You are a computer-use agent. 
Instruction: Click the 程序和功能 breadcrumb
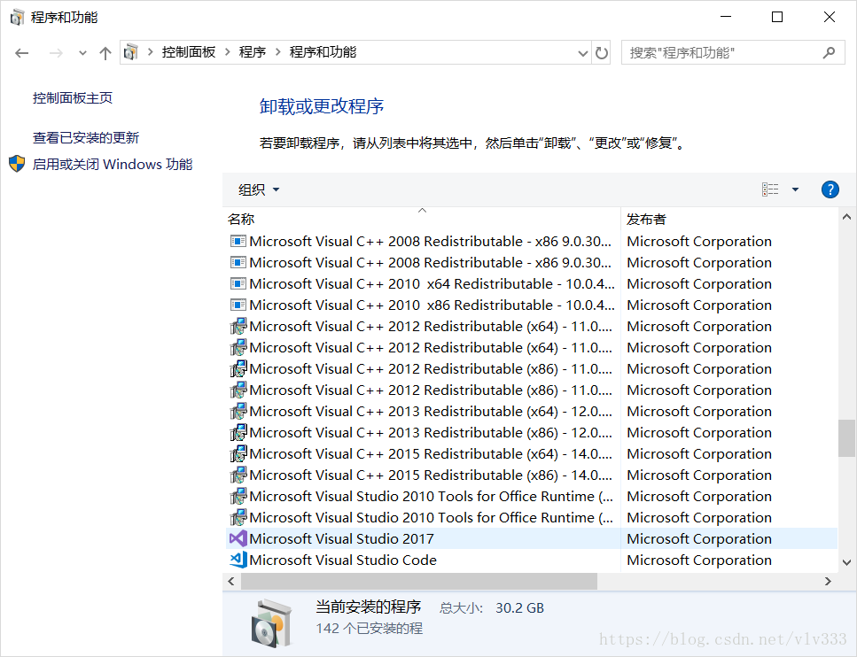(323, 52)
